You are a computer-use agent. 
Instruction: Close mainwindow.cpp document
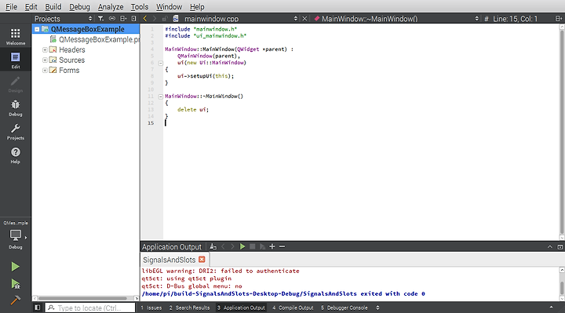pyautogui.click(x=304, y=18)
